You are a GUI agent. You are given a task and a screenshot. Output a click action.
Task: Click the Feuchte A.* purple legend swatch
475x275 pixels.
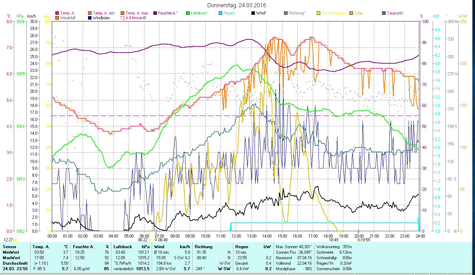pyautogui.click(x=155, y=13)
